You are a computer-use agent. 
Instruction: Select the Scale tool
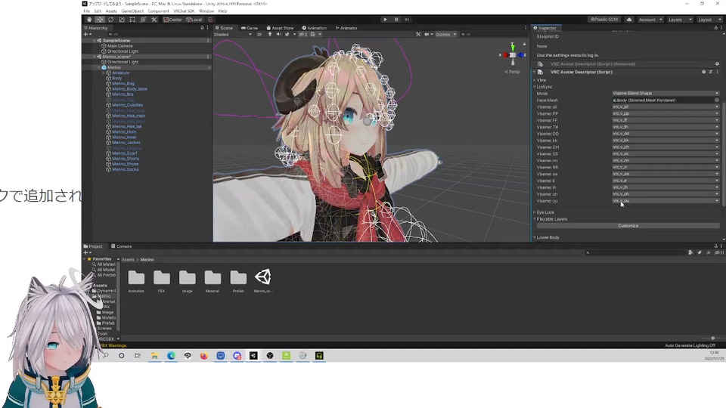121,20
